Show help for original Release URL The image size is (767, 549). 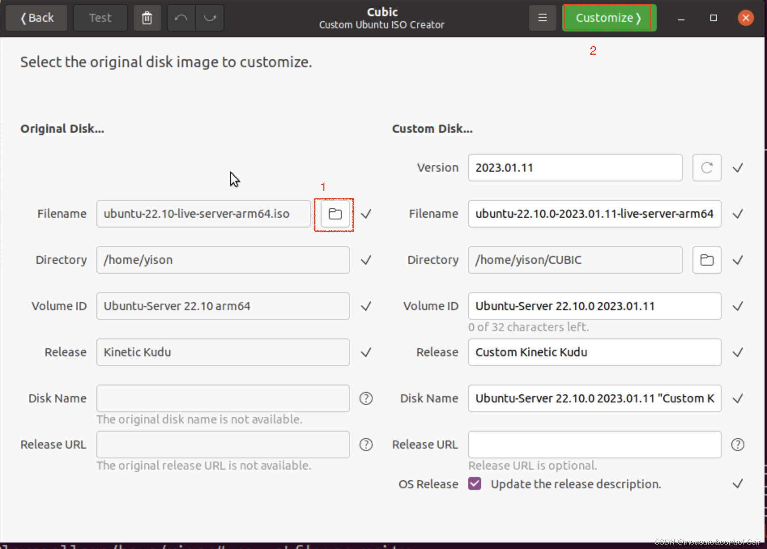(x=366, y=445)
